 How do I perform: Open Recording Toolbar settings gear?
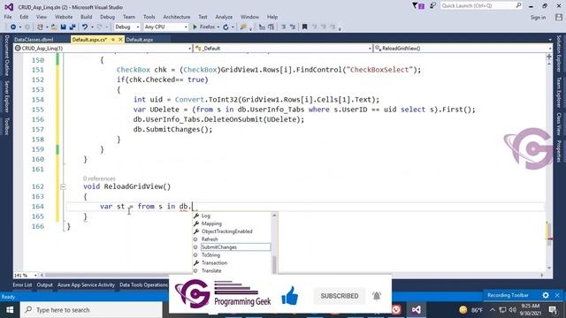click(546, 295)
